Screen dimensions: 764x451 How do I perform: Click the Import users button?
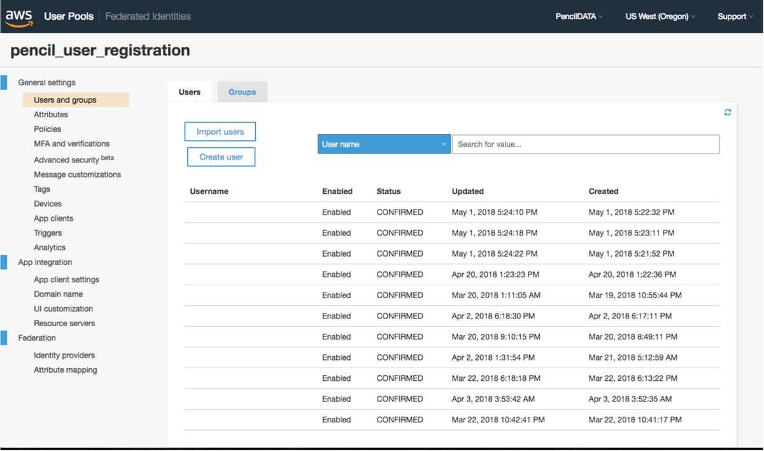click(220, 132)
